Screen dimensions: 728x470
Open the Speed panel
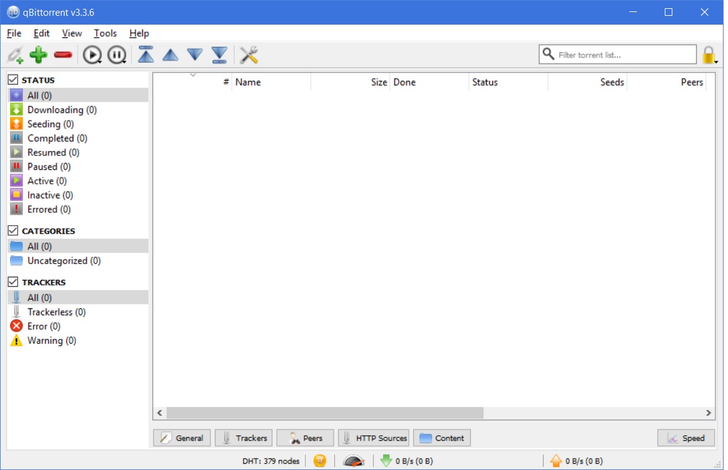686,437
